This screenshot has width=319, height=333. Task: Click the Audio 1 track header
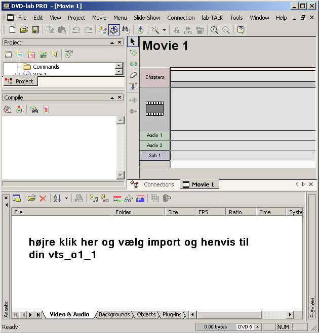coord(155,135)
